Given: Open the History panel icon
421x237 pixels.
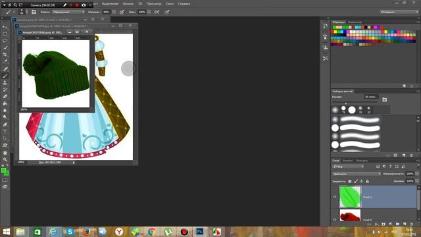Looking at the screenshot, I should click(x=326, y=26).
